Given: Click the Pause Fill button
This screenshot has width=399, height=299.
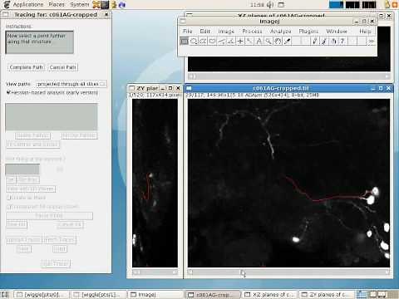Looking at the screenshot, I should click(x=49, y=216).
